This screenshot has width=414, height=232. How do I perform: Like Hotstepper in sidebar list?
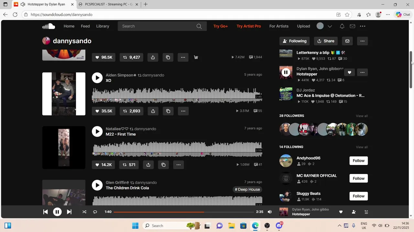[x=349, y=72]
